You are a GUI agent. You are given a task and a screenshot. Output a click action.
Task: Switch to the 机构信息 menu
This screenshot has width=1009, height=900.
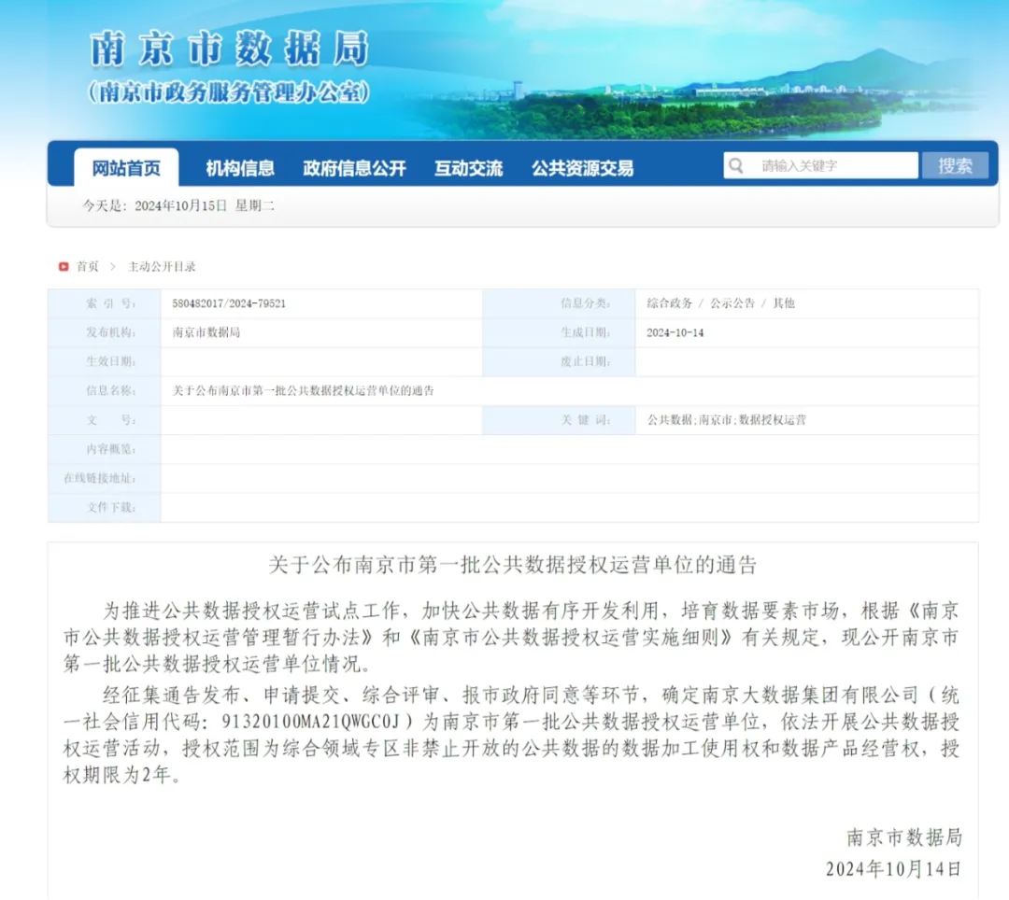240,168
